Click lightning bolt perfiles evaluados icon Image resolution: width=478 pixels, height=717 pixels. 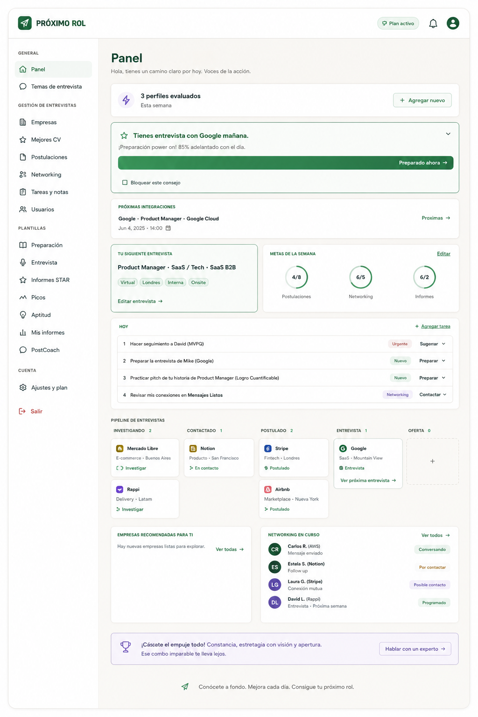point(126,100)
